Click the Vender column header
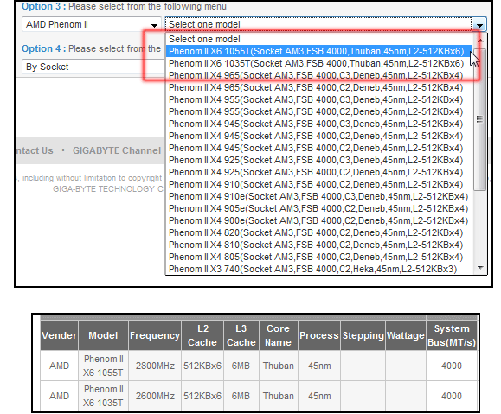The image size is (501, 414). pos(60,335)
